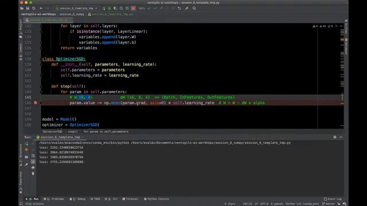Screen dimensions: 367x206
Task: Click the Concurrency diagram toolbar icon
Action: (x=127, y=8)
